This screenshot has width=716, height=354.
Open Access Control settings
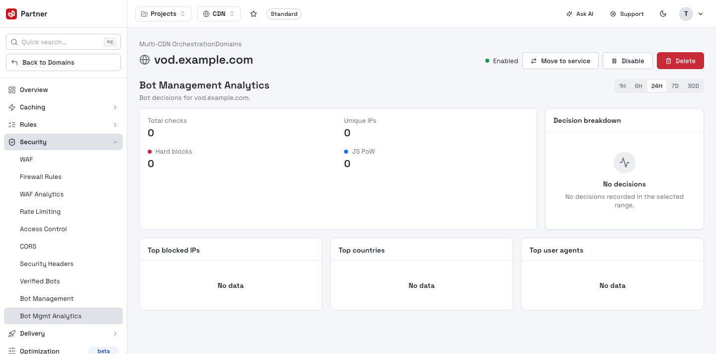coord(63,229)
